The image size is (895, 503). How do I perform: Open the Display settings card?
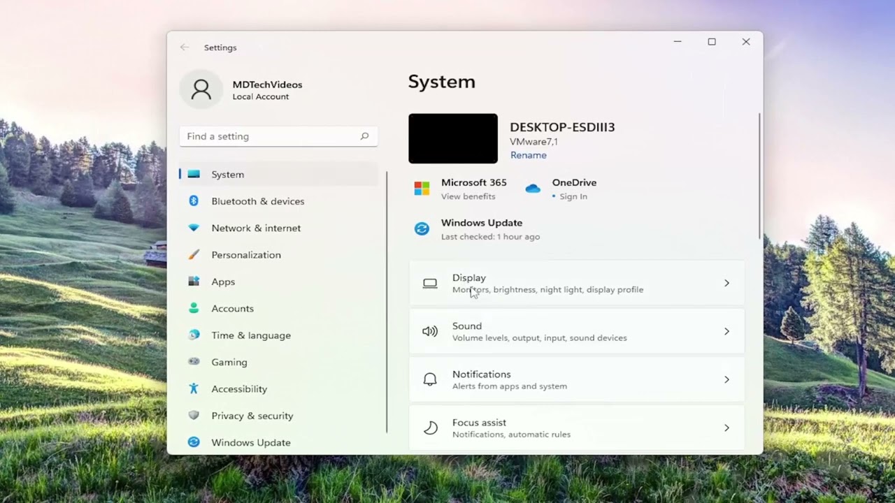(577, 283)
